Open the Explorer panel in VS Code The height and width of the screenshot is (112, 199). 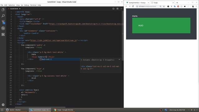coord(3,10)
